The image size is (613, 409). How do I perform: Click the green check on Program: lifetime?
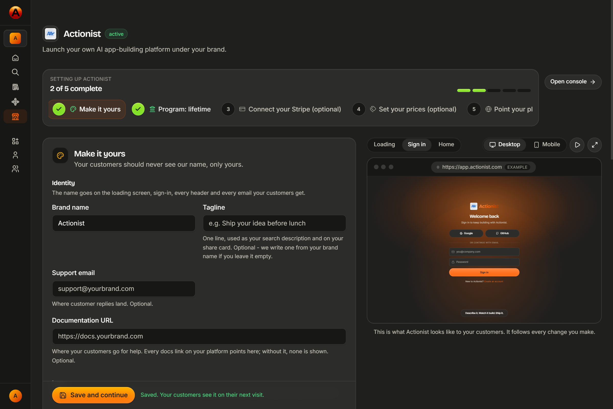coord(138,109)
